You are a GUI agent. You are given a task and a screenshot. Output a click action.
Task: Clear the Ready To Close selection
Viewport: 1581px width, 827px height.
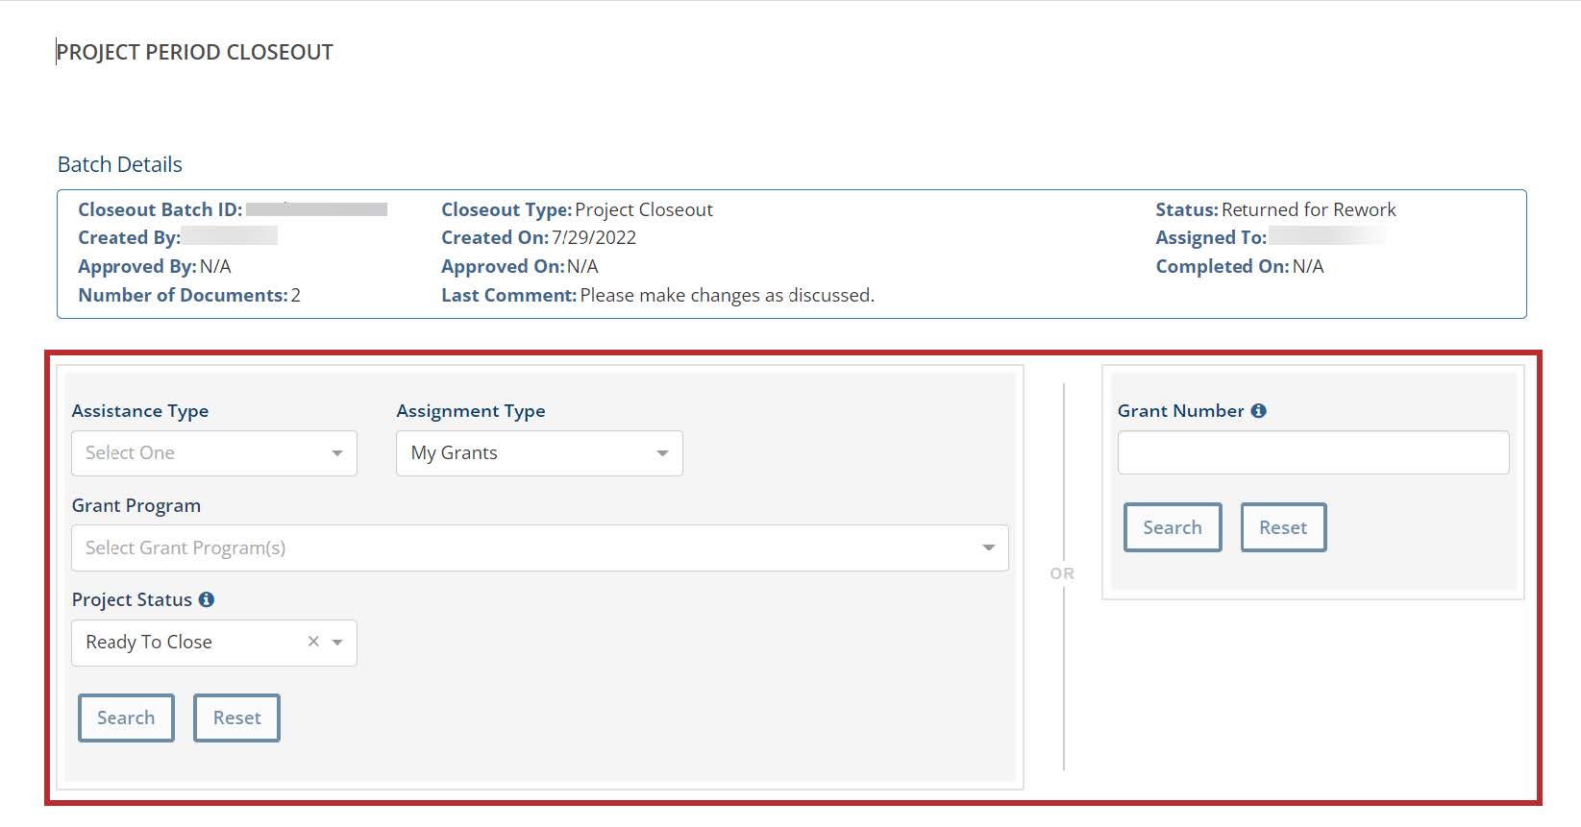click(x=313, y=642)
